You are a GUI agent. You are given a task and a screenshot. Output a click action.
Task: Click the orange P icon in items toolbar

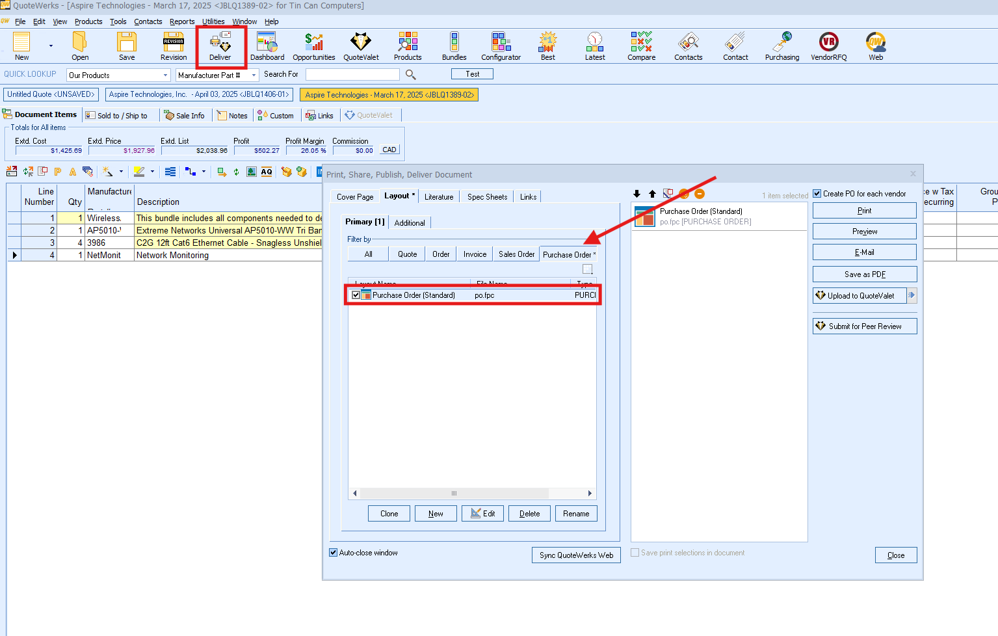(57, 172)
